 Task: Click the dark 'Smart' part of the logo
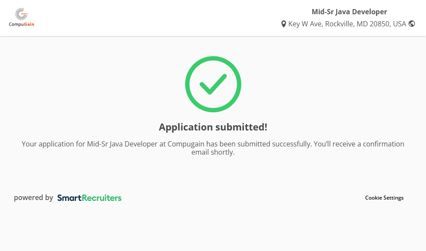[x=69, y=198]
